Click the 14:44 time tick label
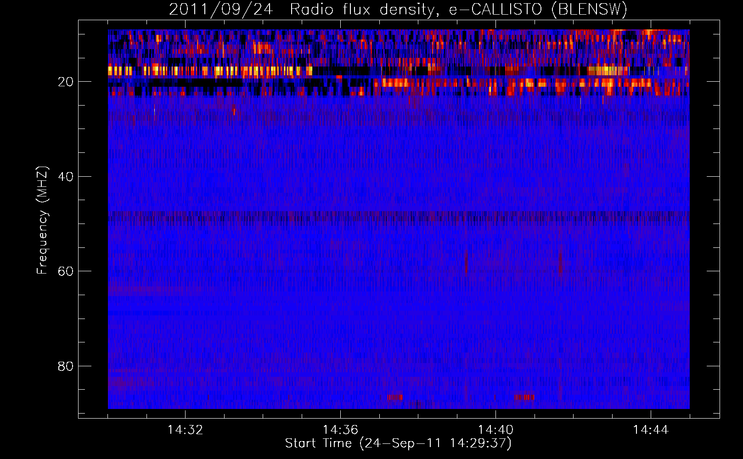 coord(651,430)
